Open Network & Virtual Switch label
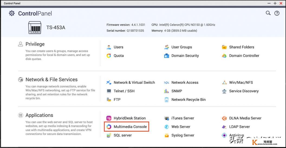Screen dimensions: 286x148 pos(134,82)
